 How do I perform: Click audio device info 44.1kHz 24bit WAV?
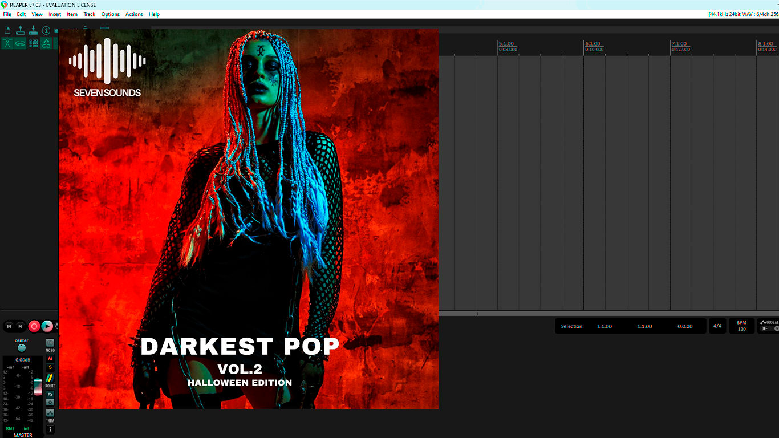click(743, 14)
